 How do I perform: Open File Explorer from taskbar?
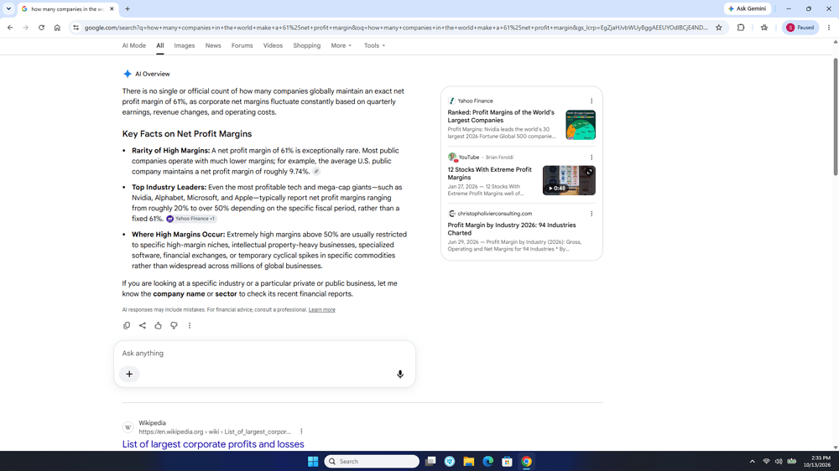(x=469, y=462)
